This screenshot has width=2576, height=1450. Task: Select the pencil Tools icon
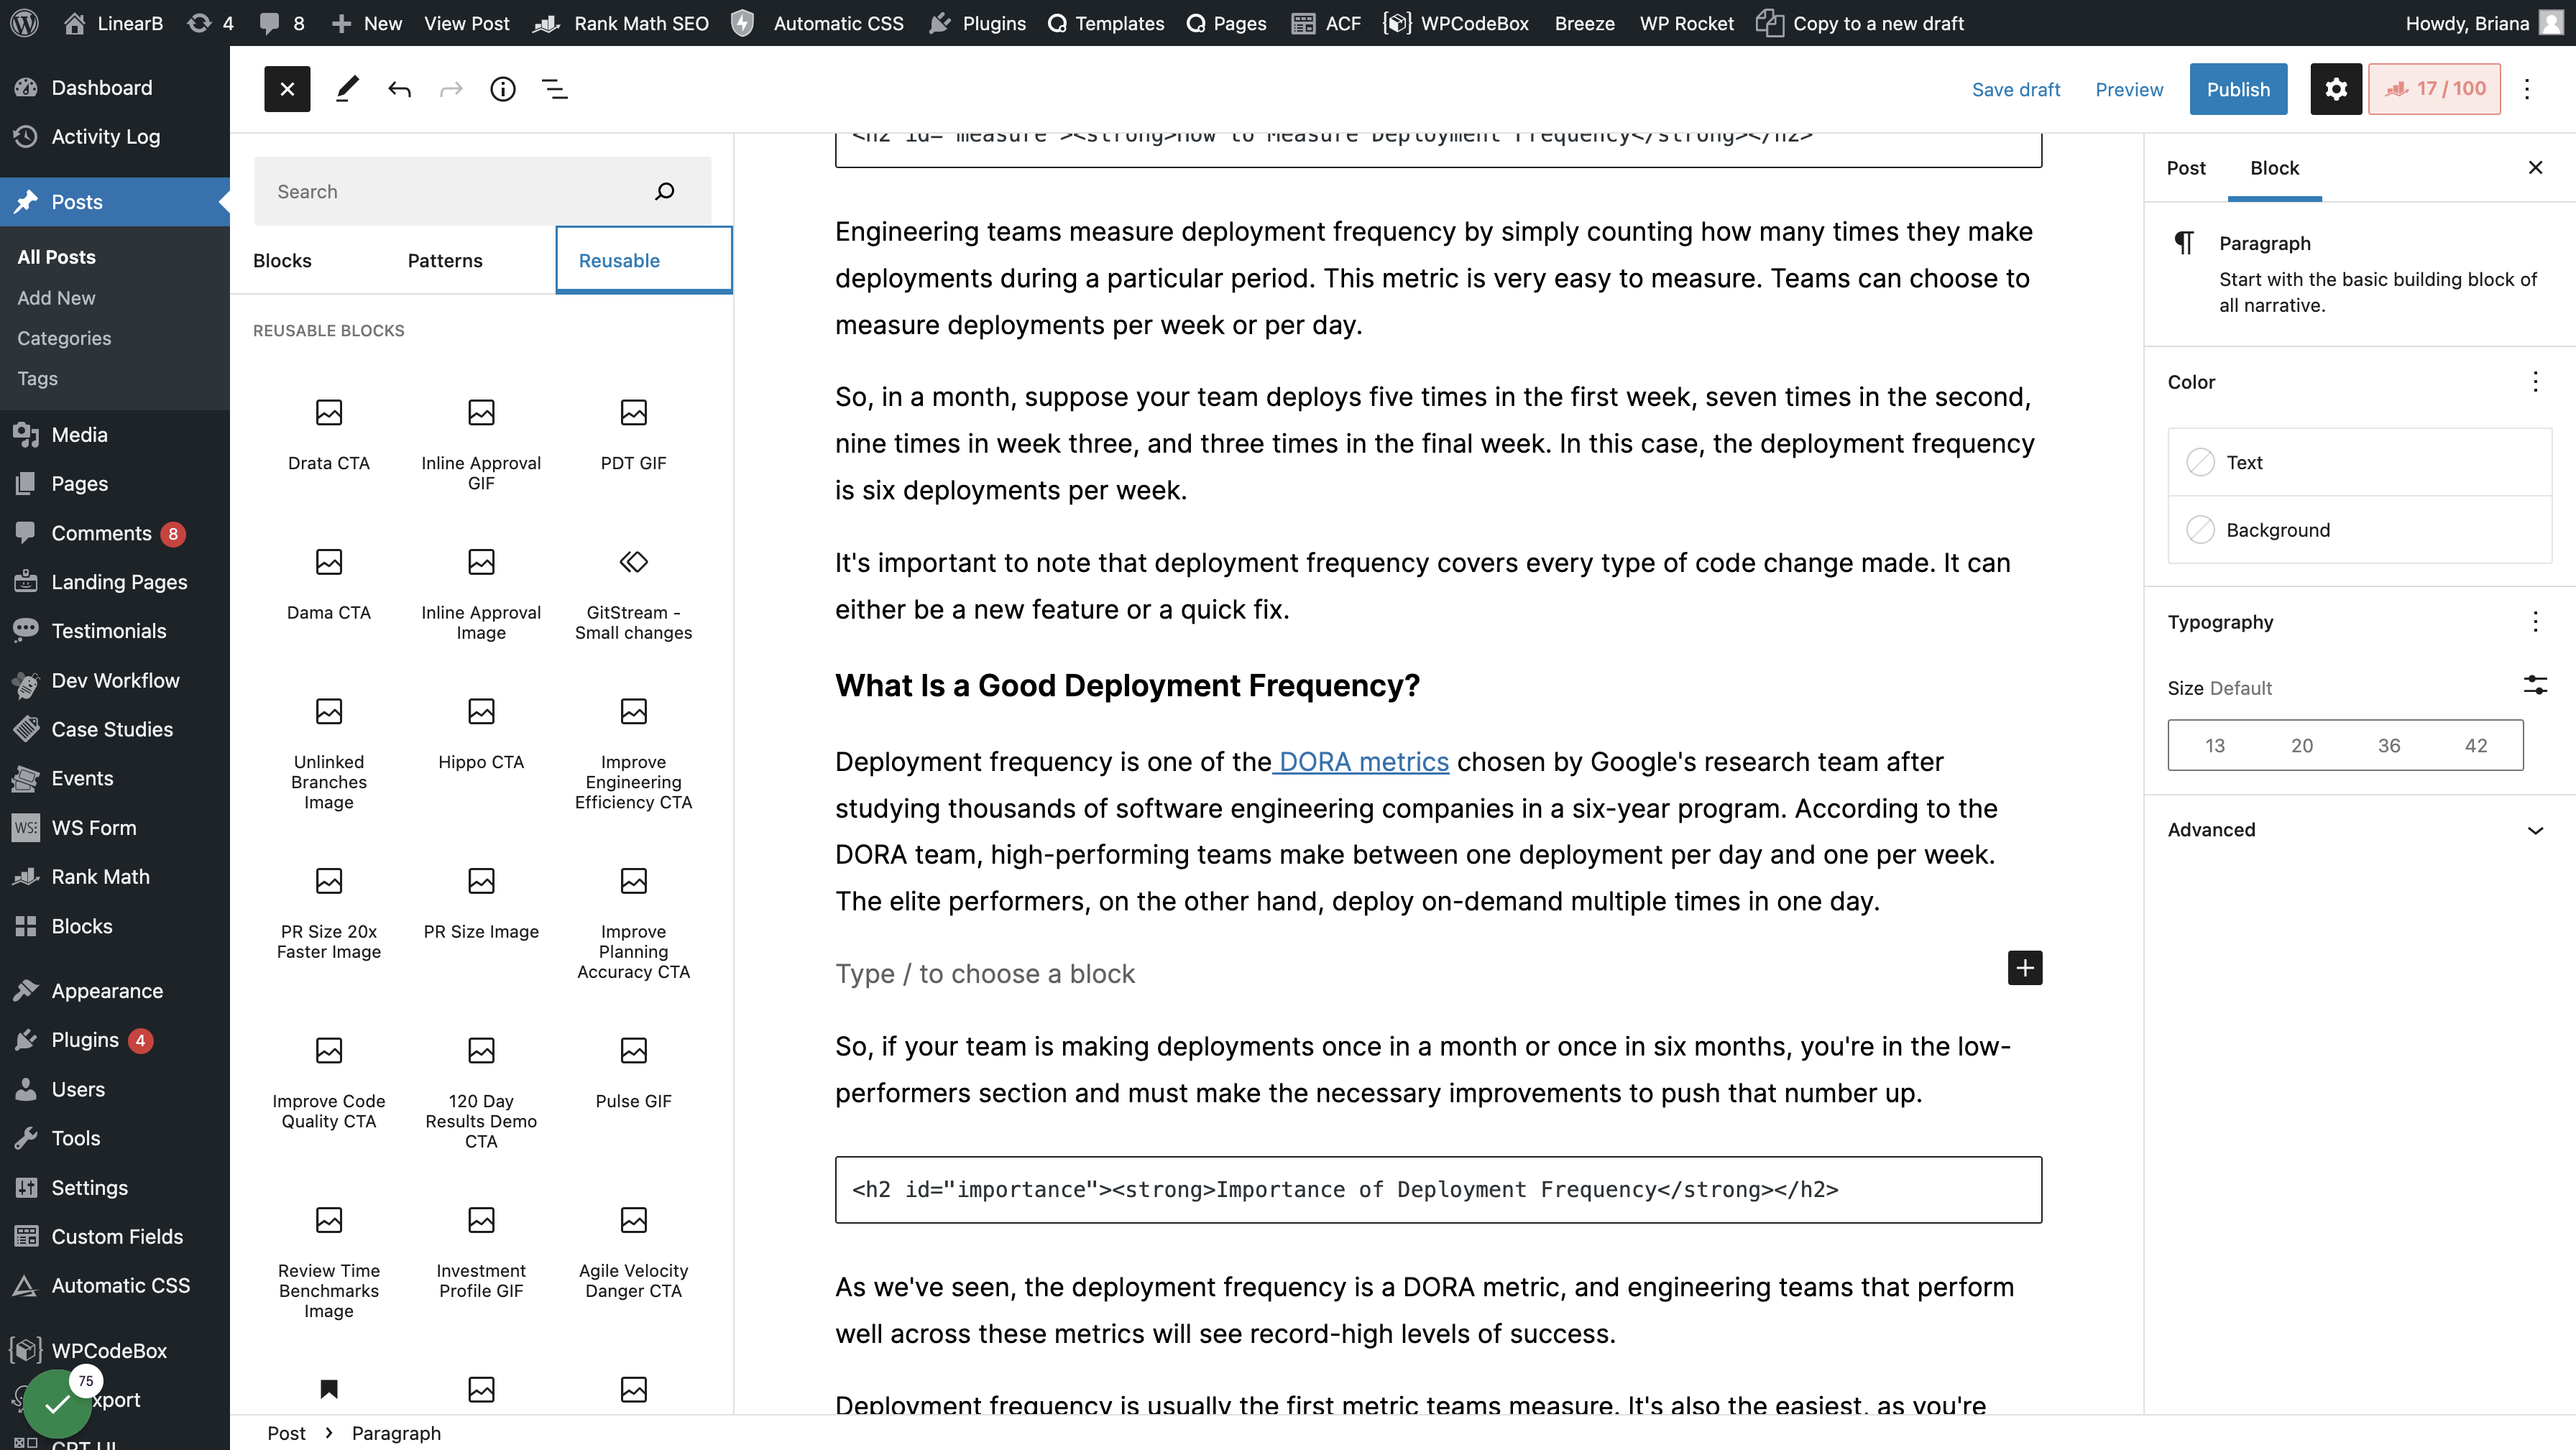point(347,89)
